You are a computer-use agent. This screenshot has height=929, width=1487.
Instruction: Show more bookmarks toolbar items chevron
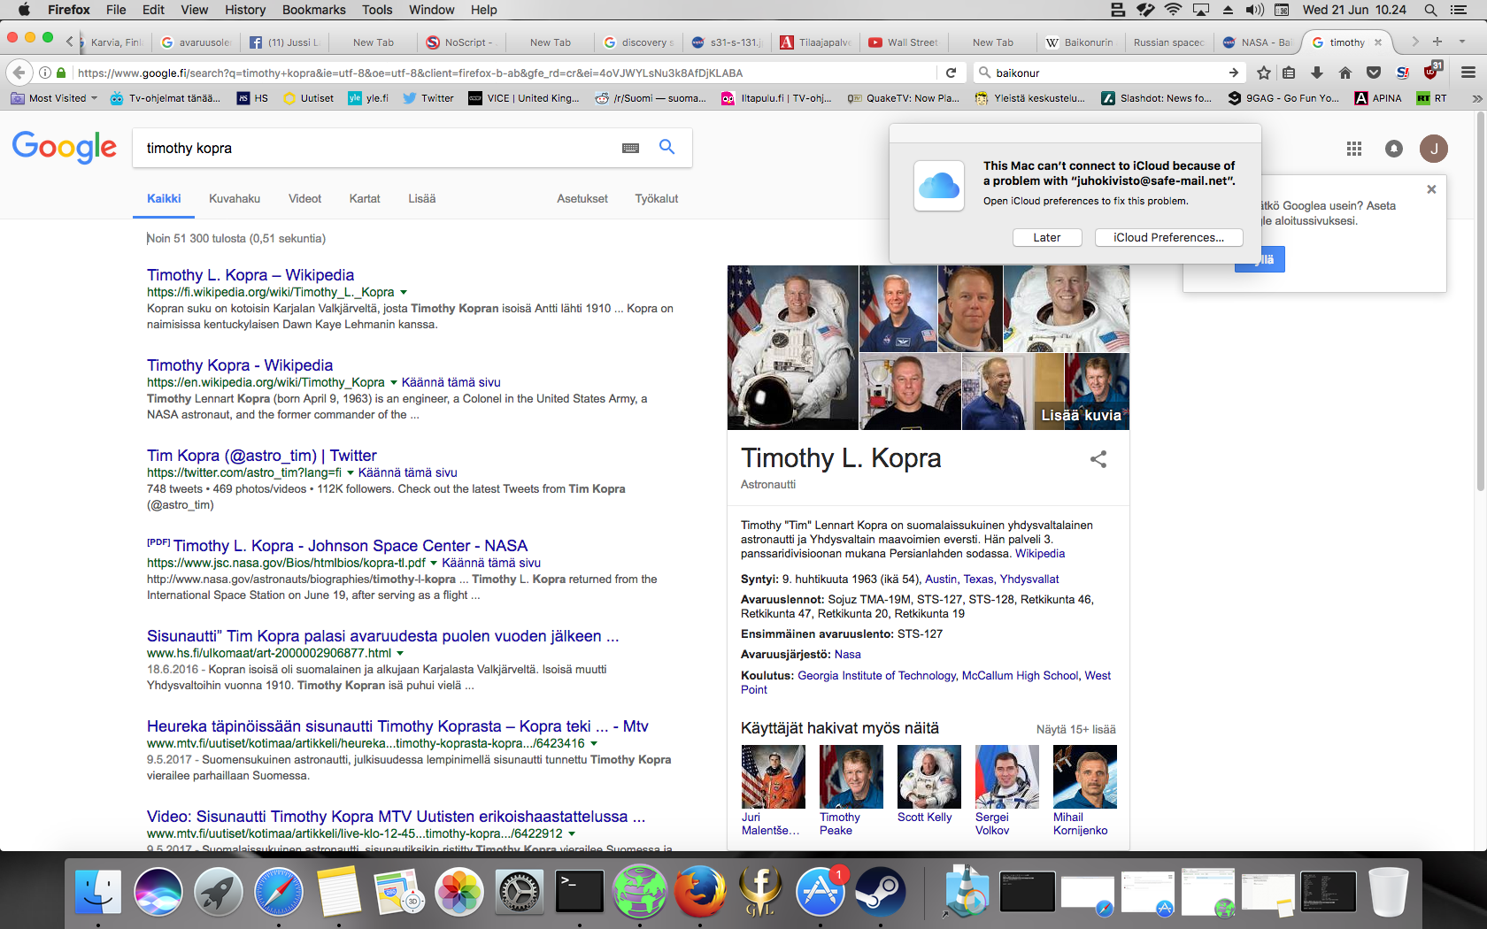(x=1476, y=98)
